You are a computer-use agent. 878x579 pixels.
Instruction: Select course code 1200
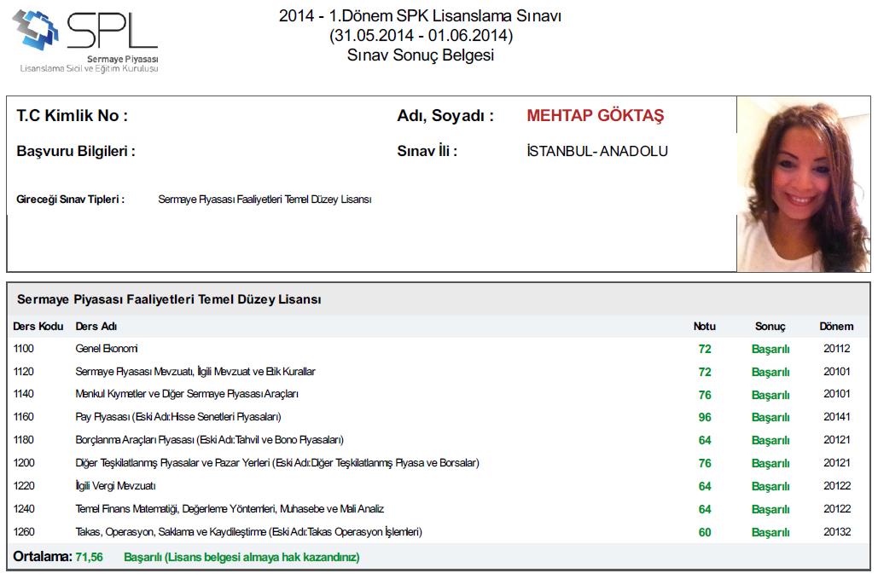(24, 463)
